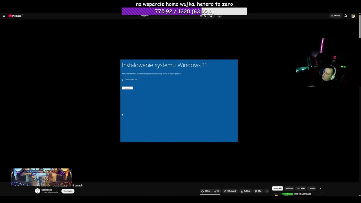
Task: Open options for the SUCHAR USTALANIE video
Action: (322, 194)
